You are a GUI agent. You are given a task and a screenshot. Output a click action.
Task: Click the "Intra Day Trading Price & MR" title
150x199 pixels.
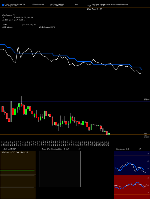[55, 149]
